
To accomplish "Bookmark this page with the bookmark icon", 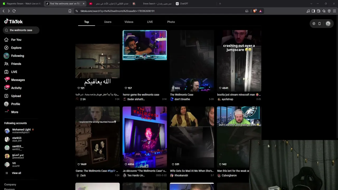I will (70, 11).
